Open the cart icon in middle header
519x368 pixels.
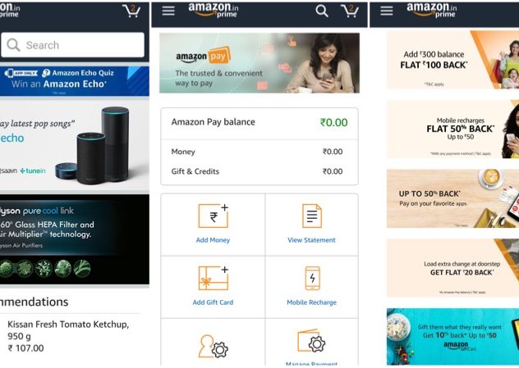coord(350,11)
